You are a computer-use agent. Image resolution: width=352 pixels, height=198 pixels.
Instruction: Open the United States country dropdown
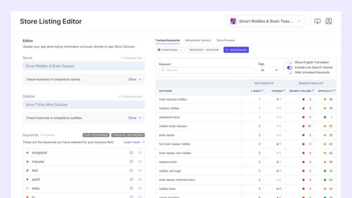tap(170, 50)
